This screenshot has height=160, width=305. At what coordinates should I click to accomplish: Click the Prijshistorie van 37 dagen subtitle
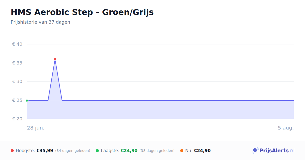pos(40,22)
